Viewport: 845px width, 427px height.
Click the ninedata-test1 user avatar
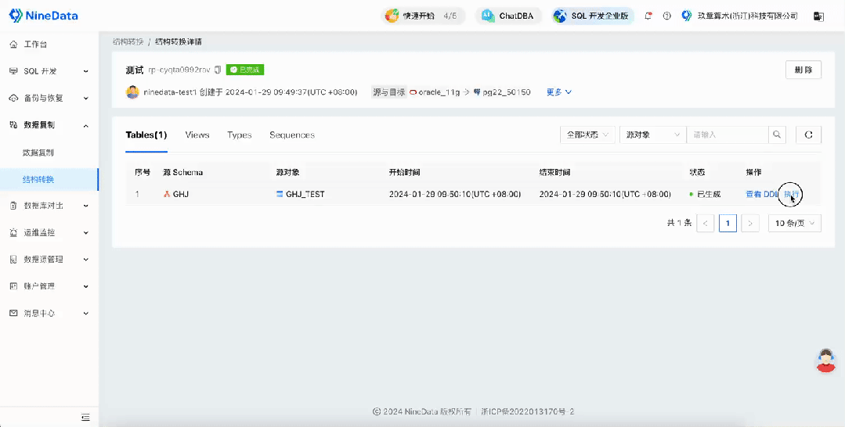pyautogui.click(x=132, y=92)
